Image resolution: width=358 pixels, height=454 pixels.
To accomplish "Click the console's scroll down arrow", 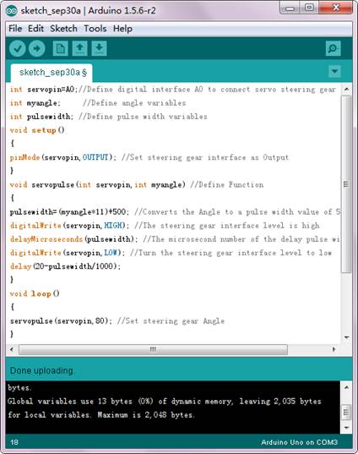I will click(x=346, y=427).
